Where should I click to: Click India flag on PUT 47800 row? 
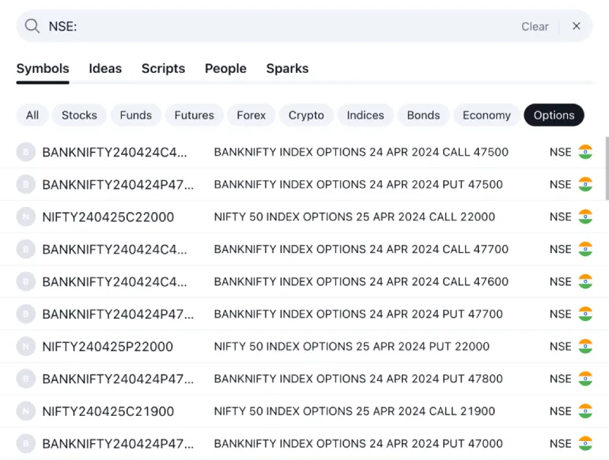585,379
